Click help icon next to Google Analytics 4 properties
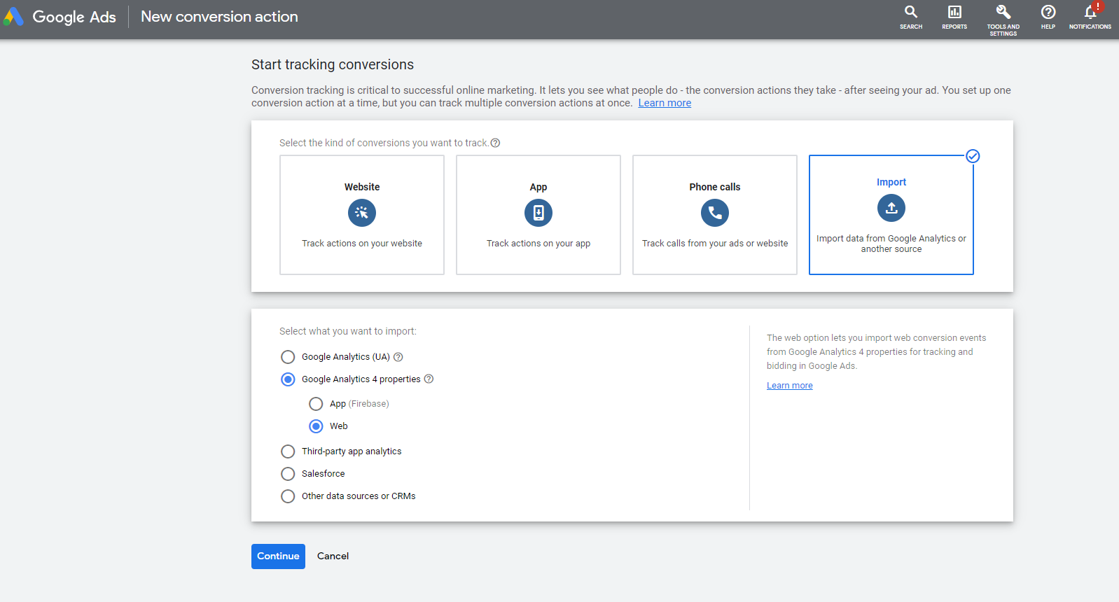Screen dimensions: 1119x602 tap(429, 379)
